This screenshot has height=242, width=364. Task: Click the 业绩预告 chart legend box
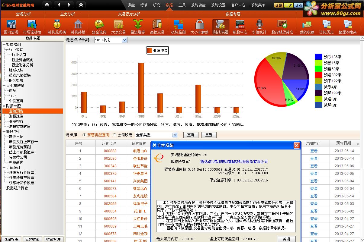tap(158, 51)
